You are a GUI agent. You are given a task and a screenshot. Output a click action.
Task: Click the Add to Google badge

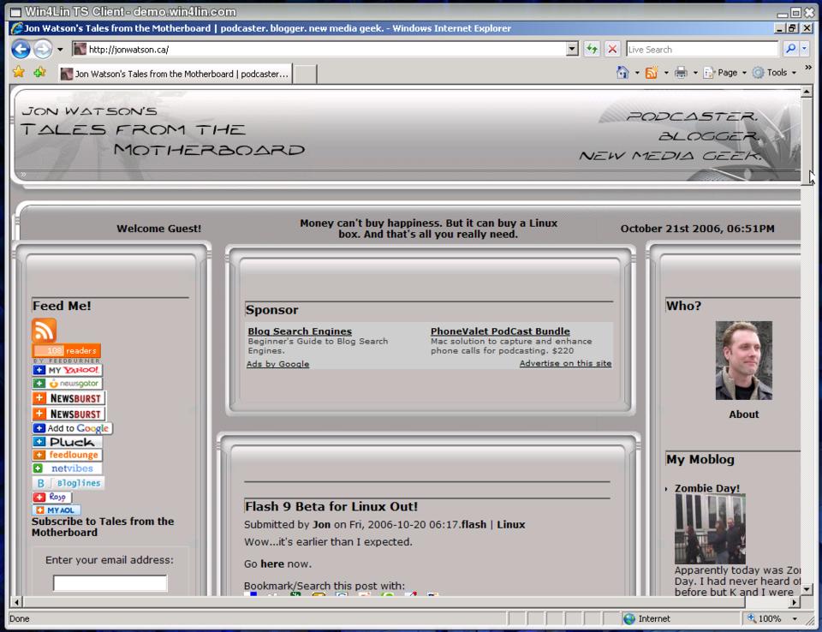click(73, 428)
